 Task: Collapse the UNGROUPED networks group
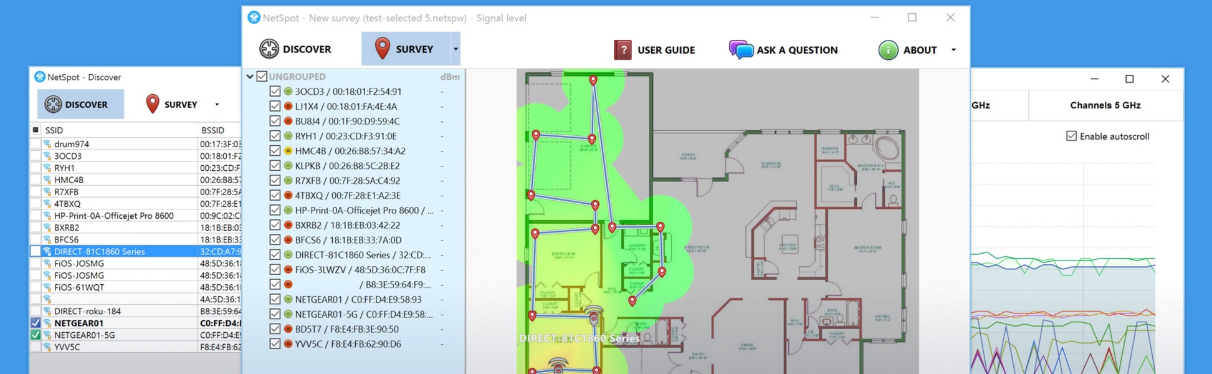point(250,77)
